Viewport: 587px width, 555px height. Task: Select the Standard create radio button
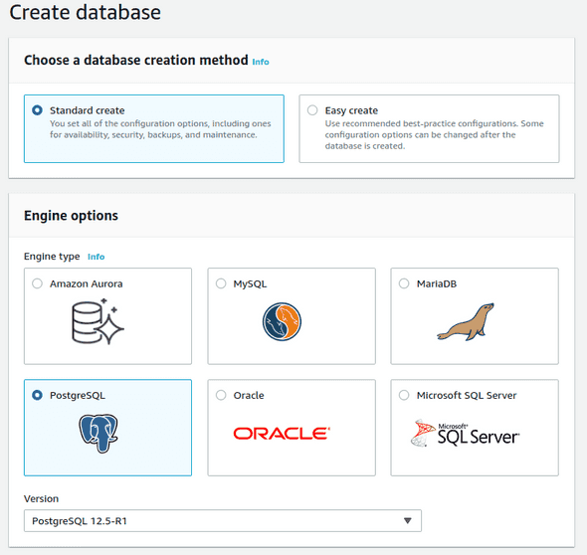point(37,110)
